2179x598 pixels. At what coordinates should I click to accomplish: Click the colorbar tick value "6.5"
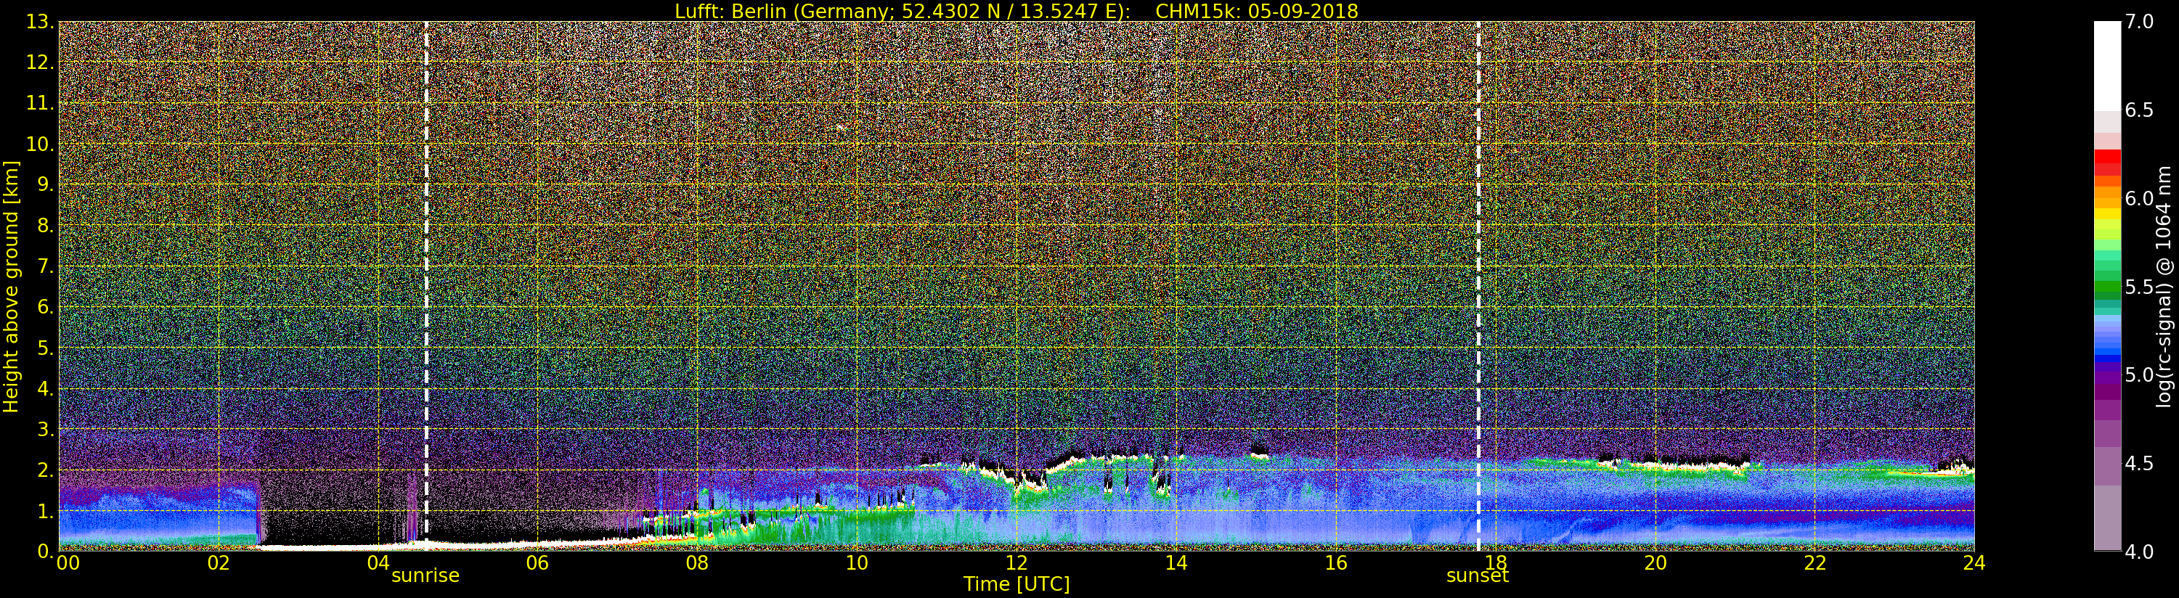click(2139, 110)
